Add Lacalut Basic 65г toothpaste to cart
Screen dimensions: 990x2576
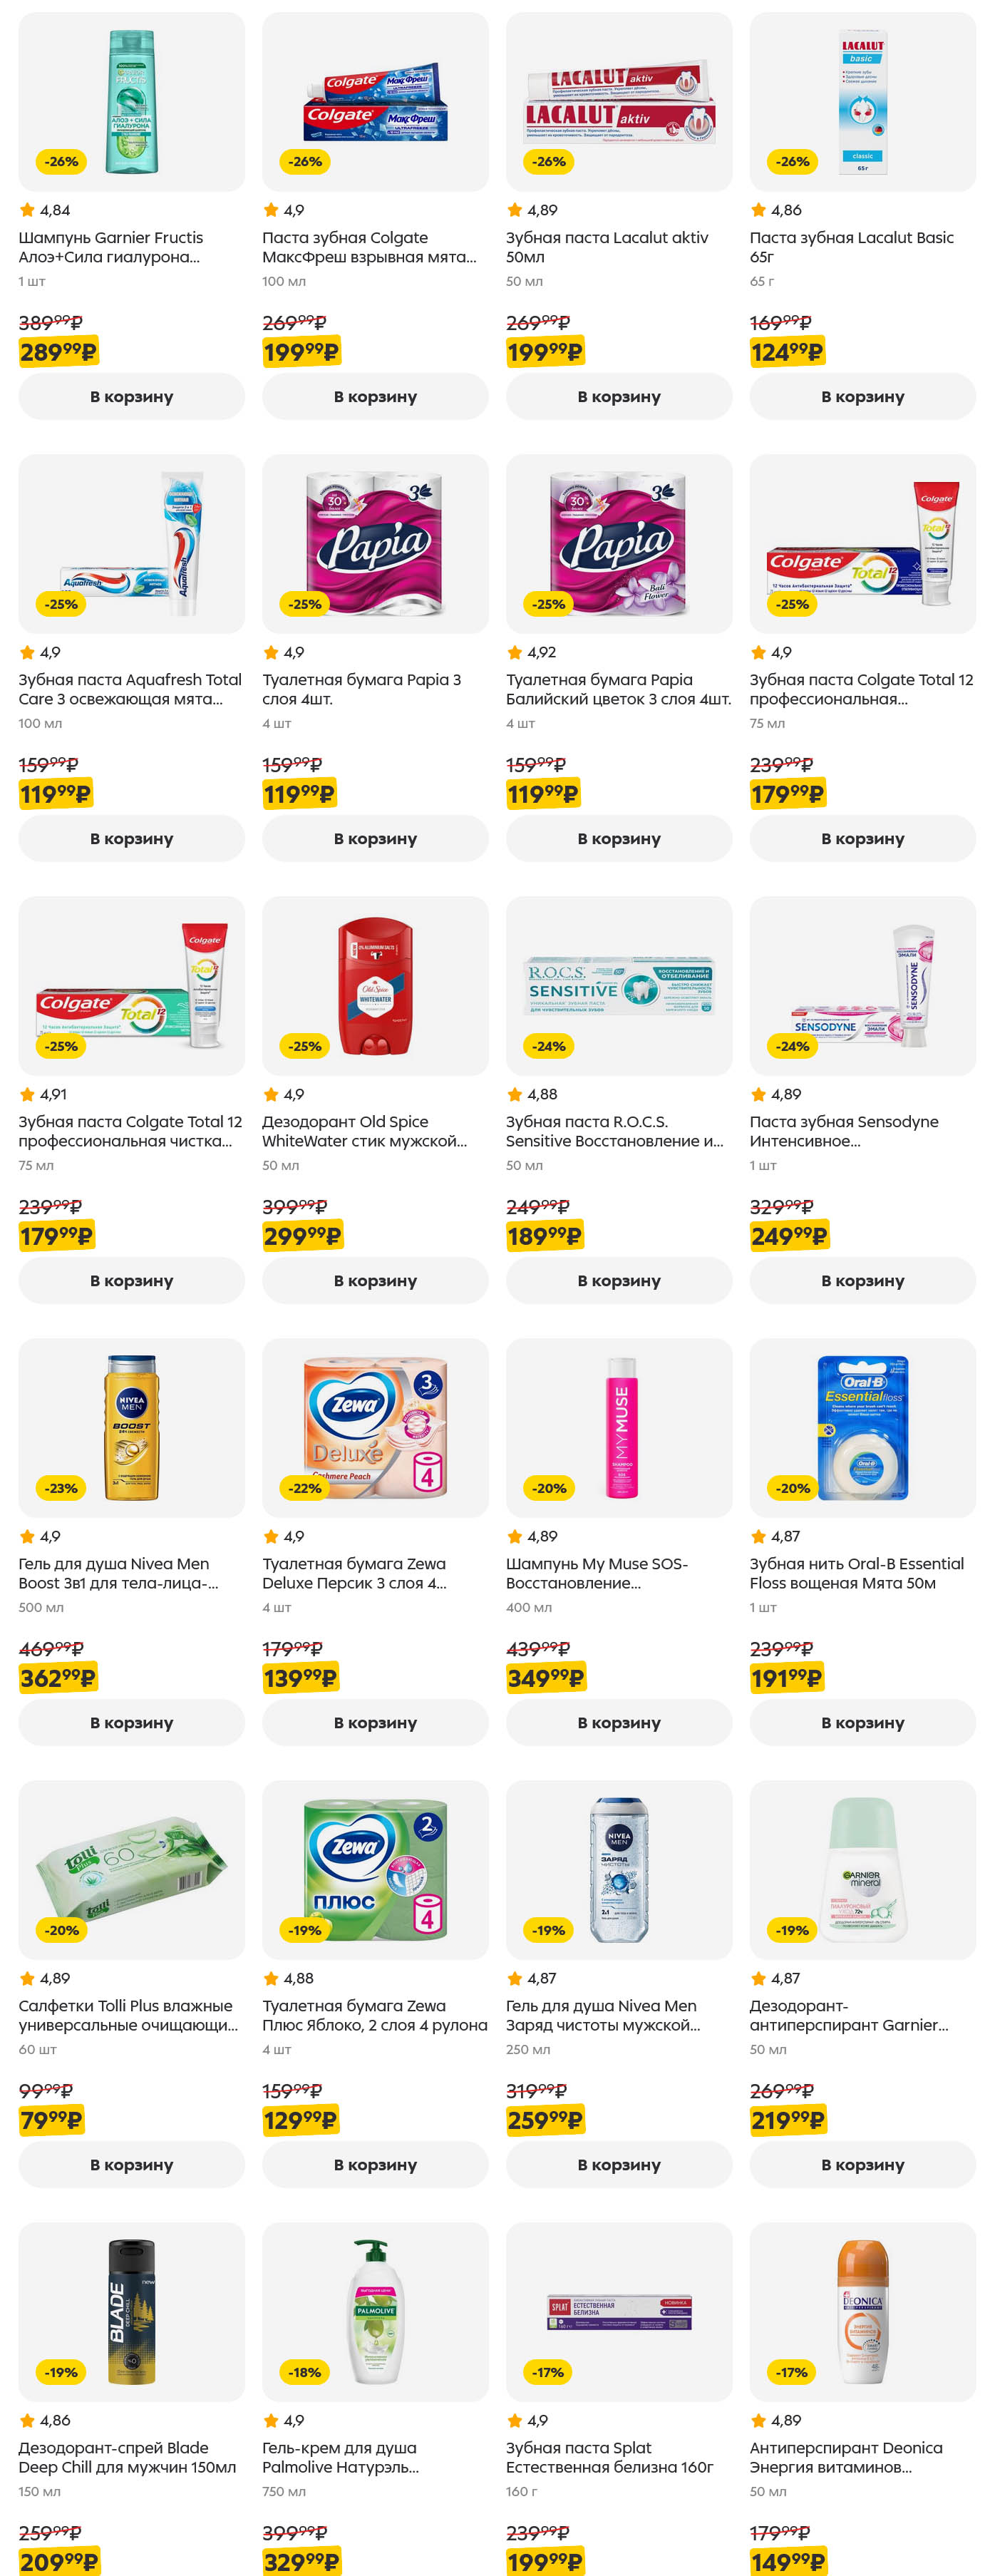[862, 396]
